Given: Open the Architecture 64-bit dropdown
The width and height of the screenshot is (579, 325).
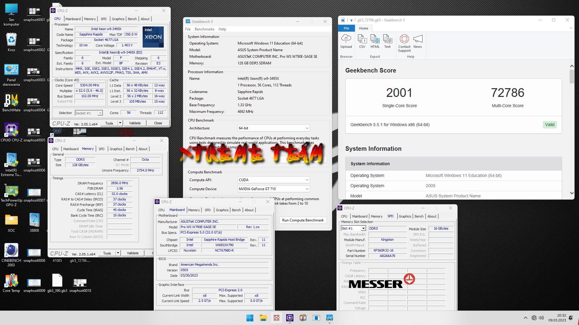Looking at the screenshot, I should point(274,128).
